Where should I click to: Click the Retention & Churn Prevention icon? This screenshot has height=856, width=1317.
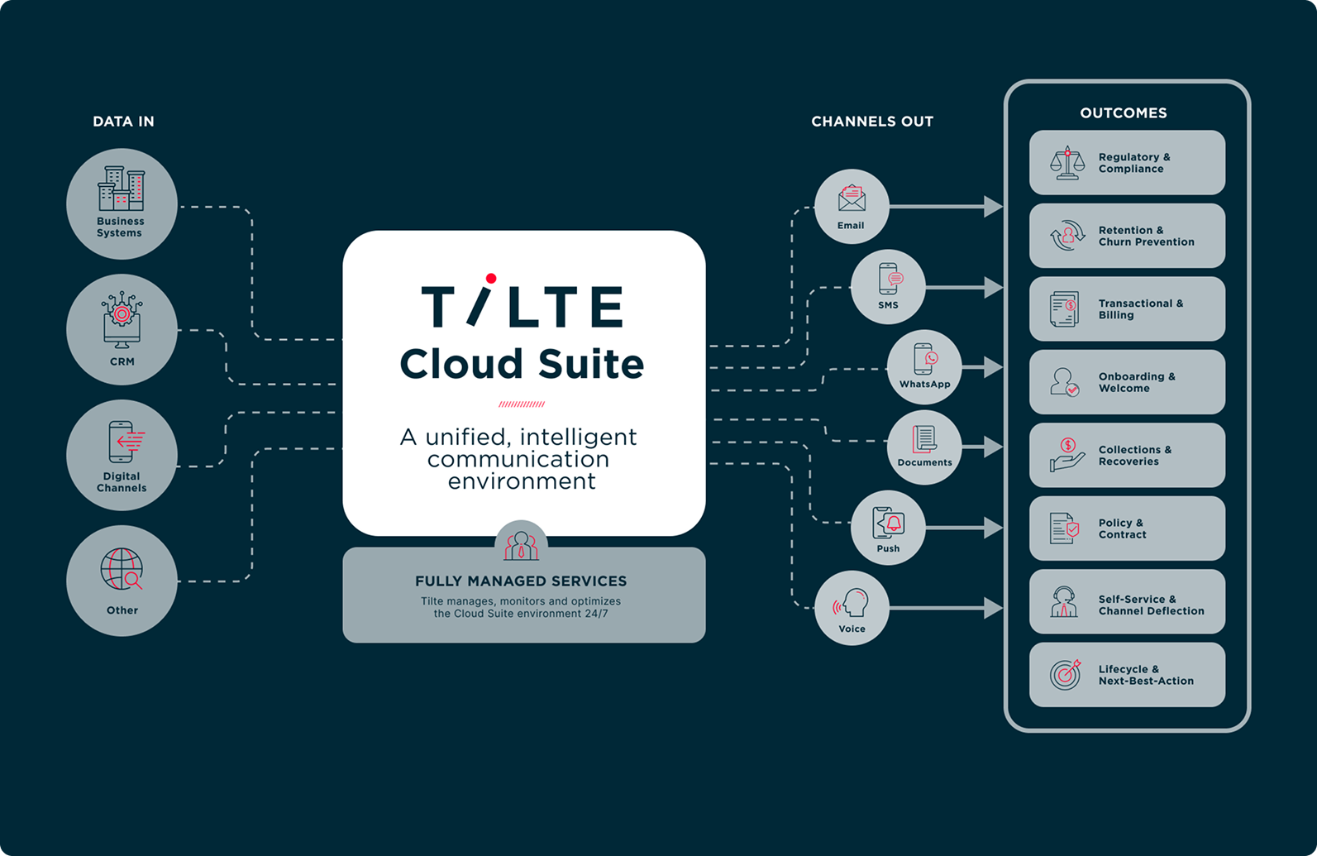[x=1067, y=236]
